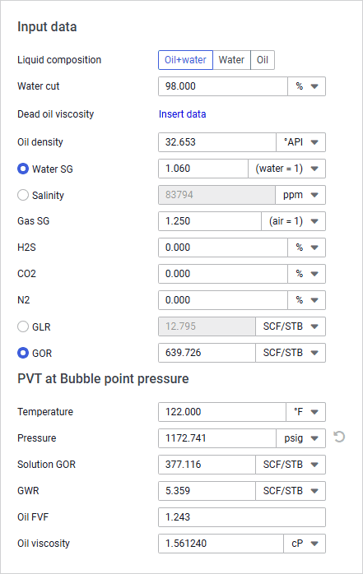This screenshot has width=363, height=574.
Task: Select the GOR radio button
Action: tap(23, 353)
